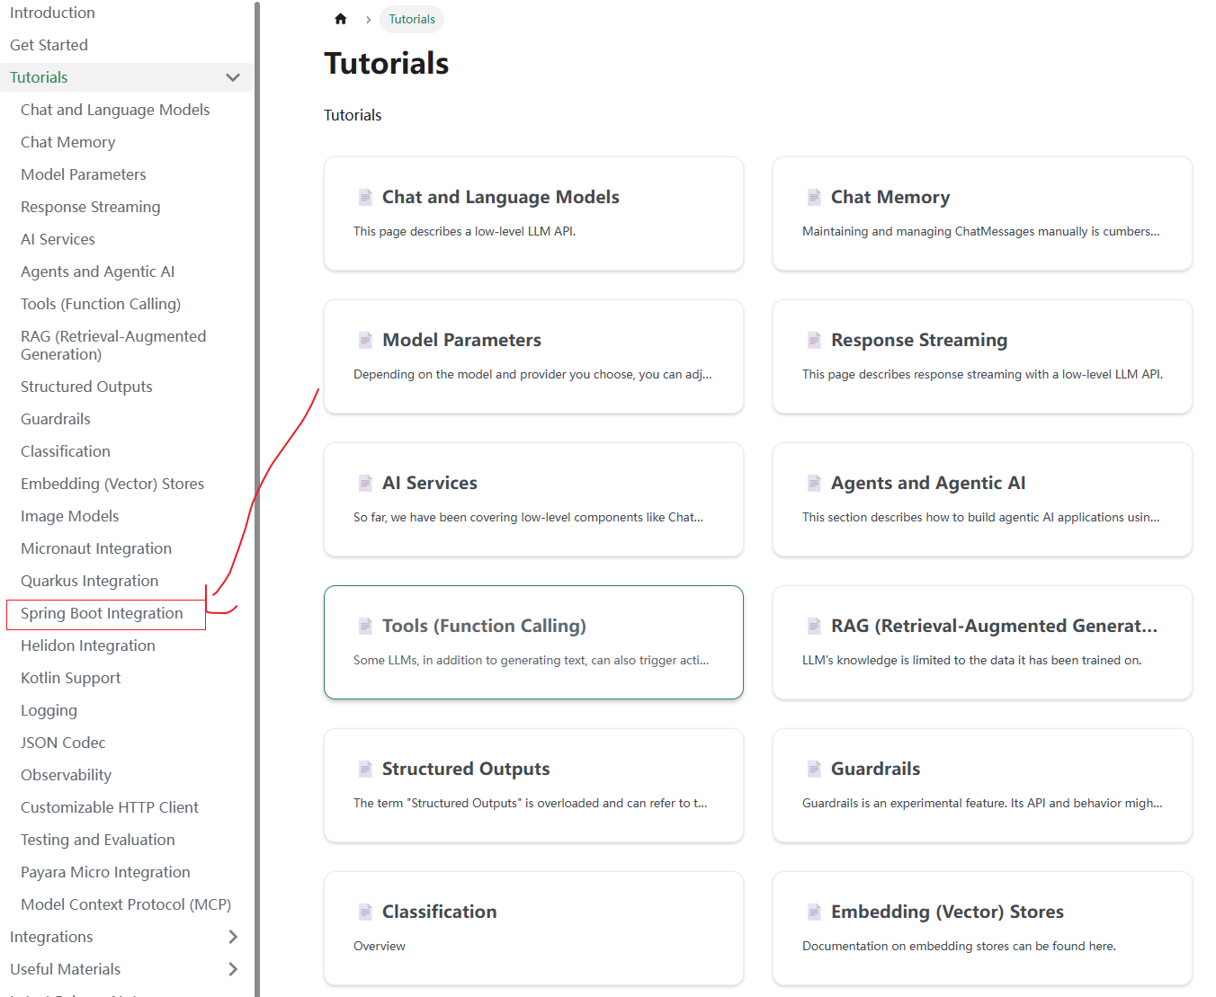Click document icon on Structured Outputs card
The image size is (1216, 997).
coord(365,769)
